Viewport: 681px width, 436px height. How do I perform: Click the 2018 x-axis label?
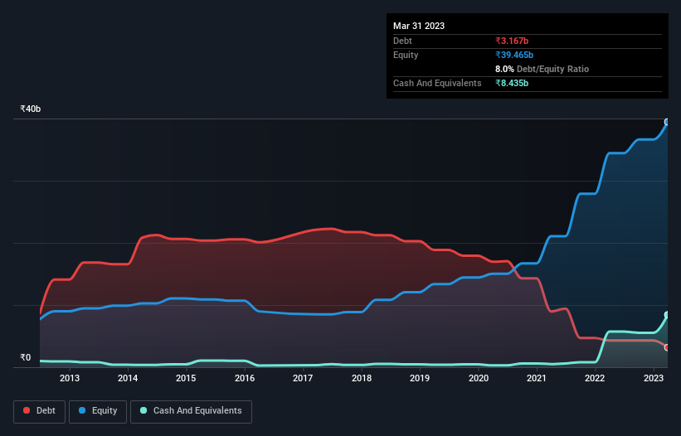[x=362, y=378]
